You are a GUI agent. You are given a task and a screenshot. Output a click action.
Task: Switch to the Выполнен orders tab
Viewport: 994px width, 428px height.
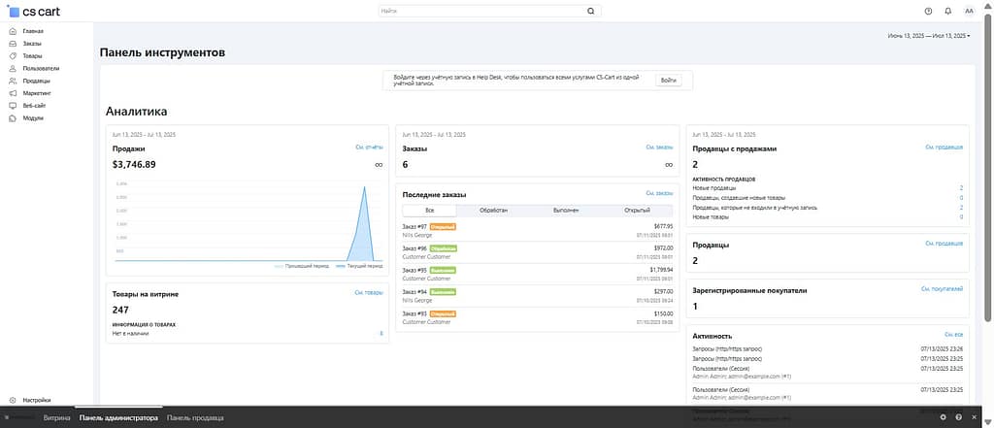(566, 210)
